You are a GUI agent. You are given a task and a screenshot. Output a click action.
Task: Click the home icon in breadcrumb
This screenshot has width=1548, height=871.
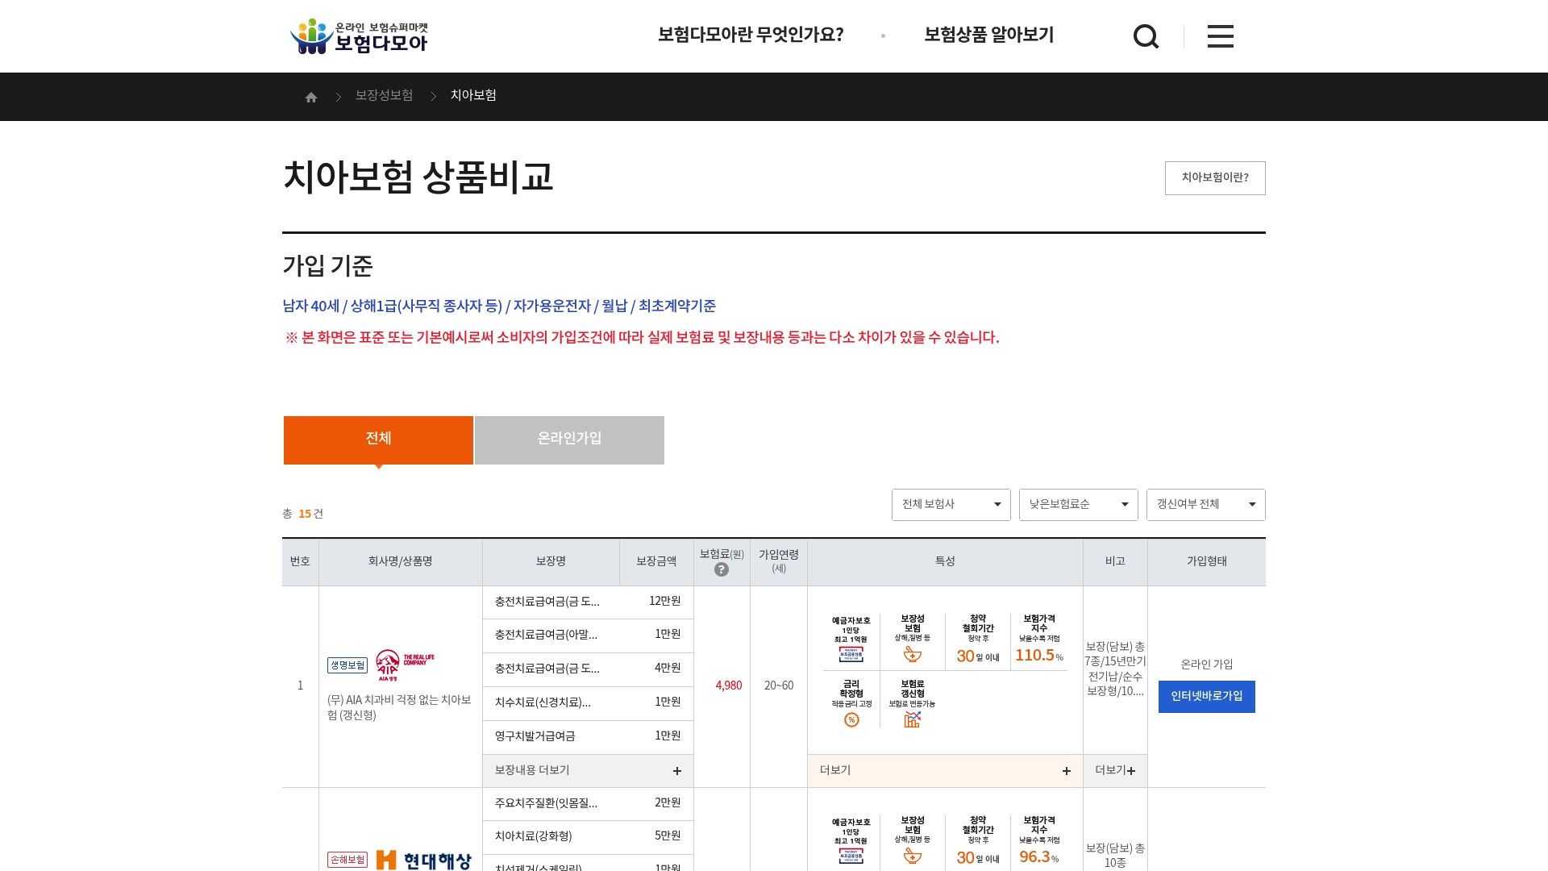tap(311, 98)
